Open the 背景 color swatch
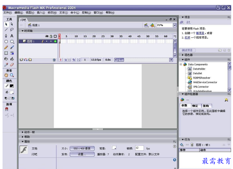This screenshot has height=169, width=233. pyautogui.click(x=114, y=148)
